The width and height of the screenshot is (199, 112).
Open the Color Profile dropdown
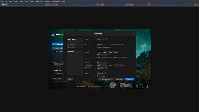tap(102, 68)
